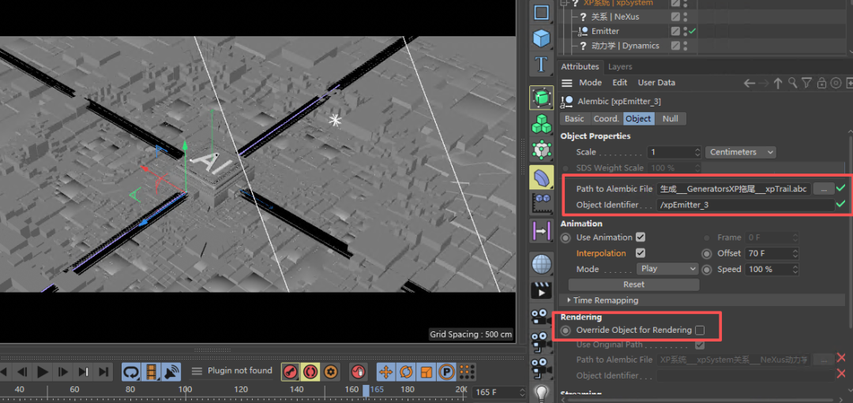
Task: Click the motion record mouse icon
Action: point(358,372)
